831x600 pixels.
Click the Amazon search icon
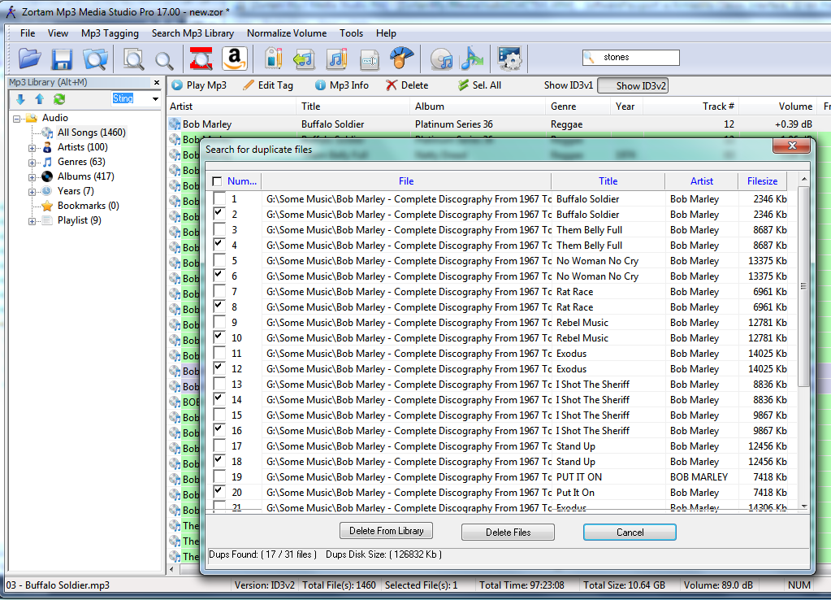[235, 59]
